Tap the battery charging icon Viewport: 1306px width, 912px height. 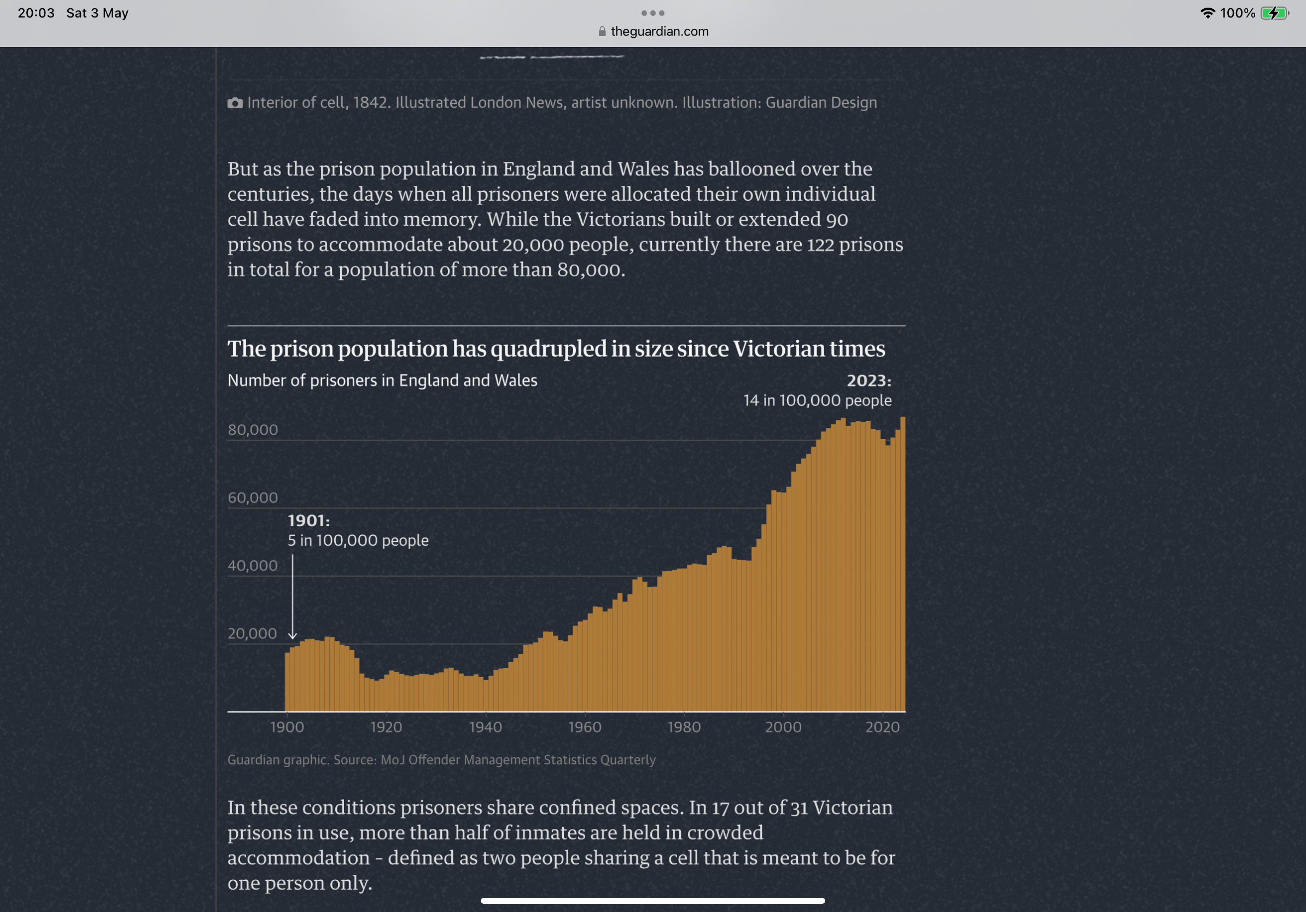(x=1274, y=13)
